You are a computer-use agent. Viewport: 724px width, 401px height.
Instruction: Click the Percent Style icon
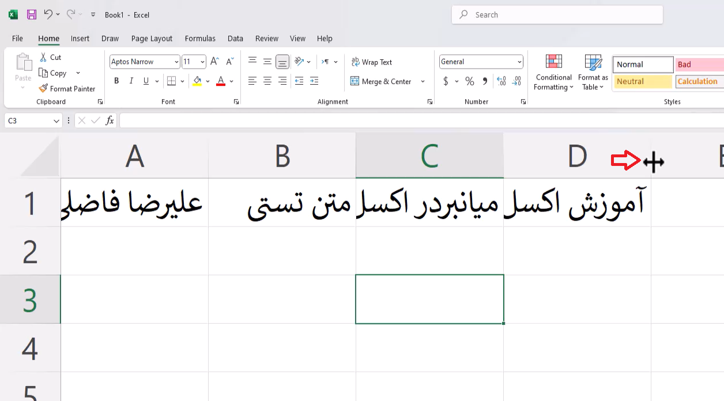point(470,81)
